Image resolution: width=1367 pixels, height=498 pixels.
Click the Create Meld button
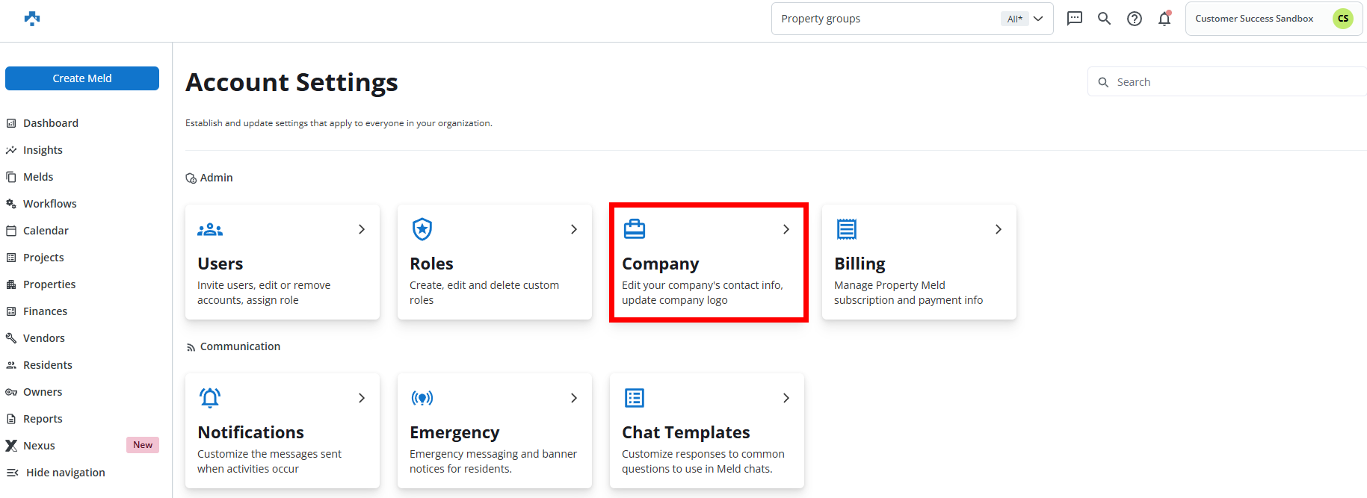coord(82,78)
